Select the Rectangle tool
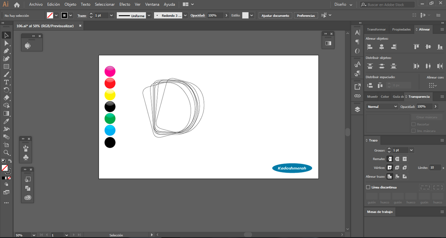Screen dimensions: 446x238 (6, 66)
